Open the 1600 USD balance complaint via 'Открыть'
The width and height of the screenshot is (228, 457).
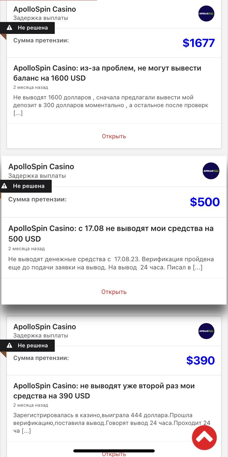tap(114, 136)
